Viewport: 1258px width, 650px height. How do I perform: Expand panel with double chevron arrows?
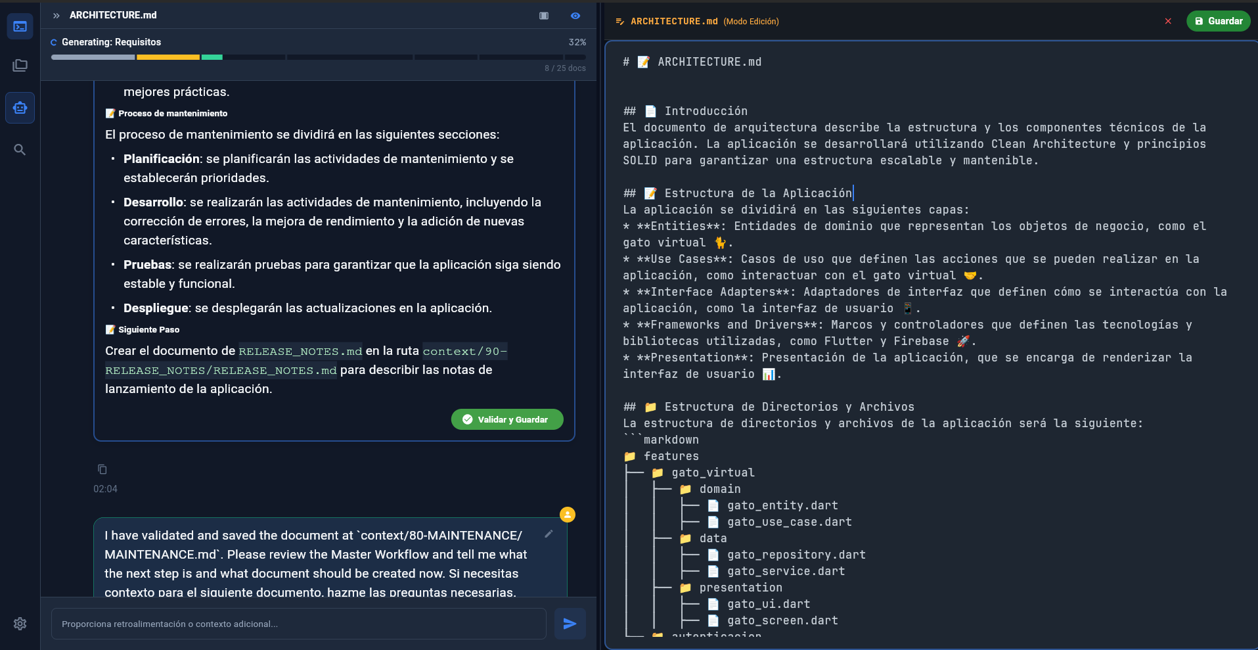click(56, 16)
